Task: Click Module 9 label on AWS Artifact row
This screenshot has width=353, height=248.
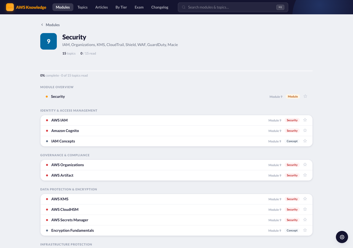Action: coord(275,176)
